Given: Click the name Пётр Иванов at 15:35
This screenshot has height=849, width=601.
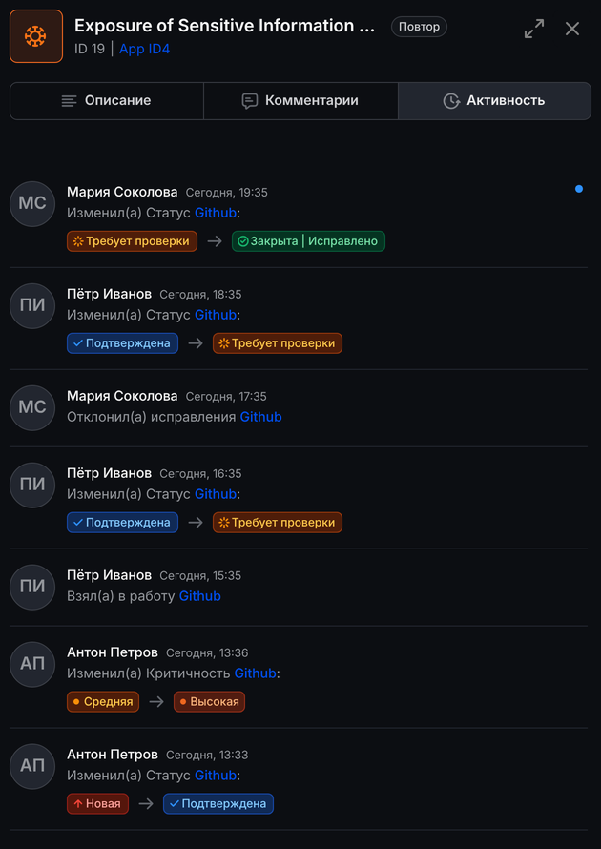Looking at the screenshot, I should tap(110, 575).
